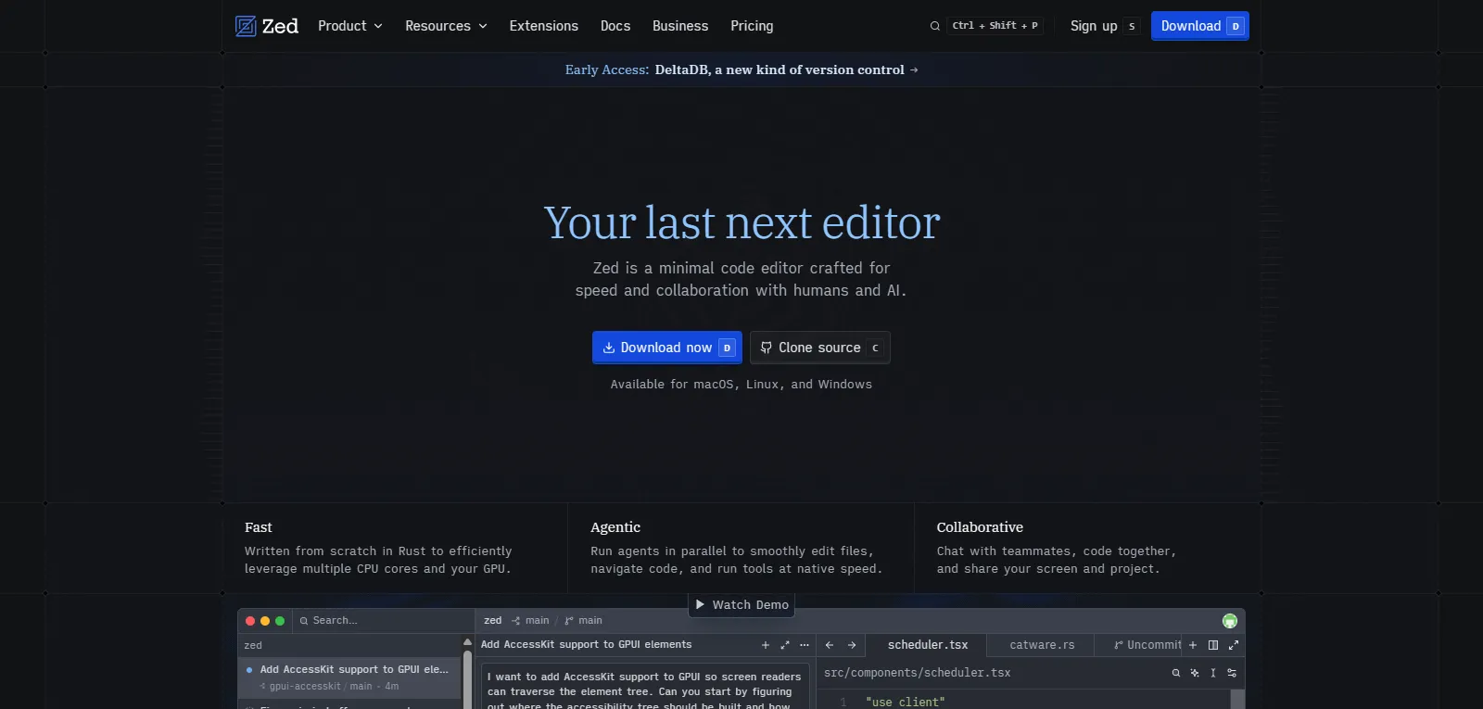Click the text cursor selection icon
The width and height of the screenshot is (1483, 709).
coord(1213,673)
